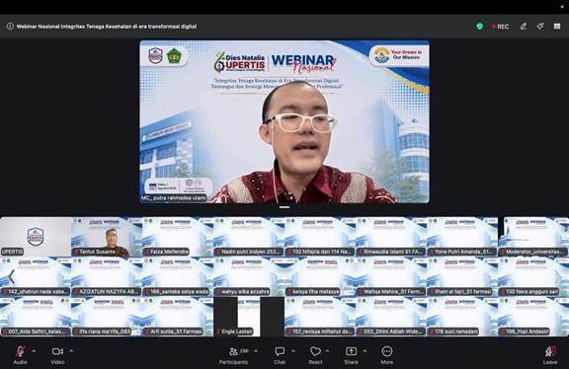This screenshot has height=369, width=569.
Task: Select the 132 Nifayria dan 114 tile
Action: click(320, 237)
